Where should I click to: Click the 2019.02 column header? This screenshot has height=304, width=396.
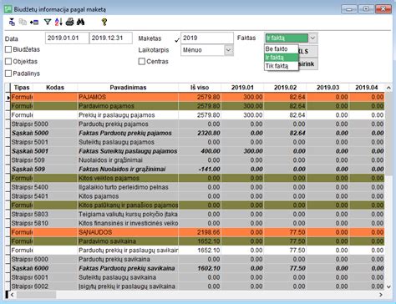(285, 88)
